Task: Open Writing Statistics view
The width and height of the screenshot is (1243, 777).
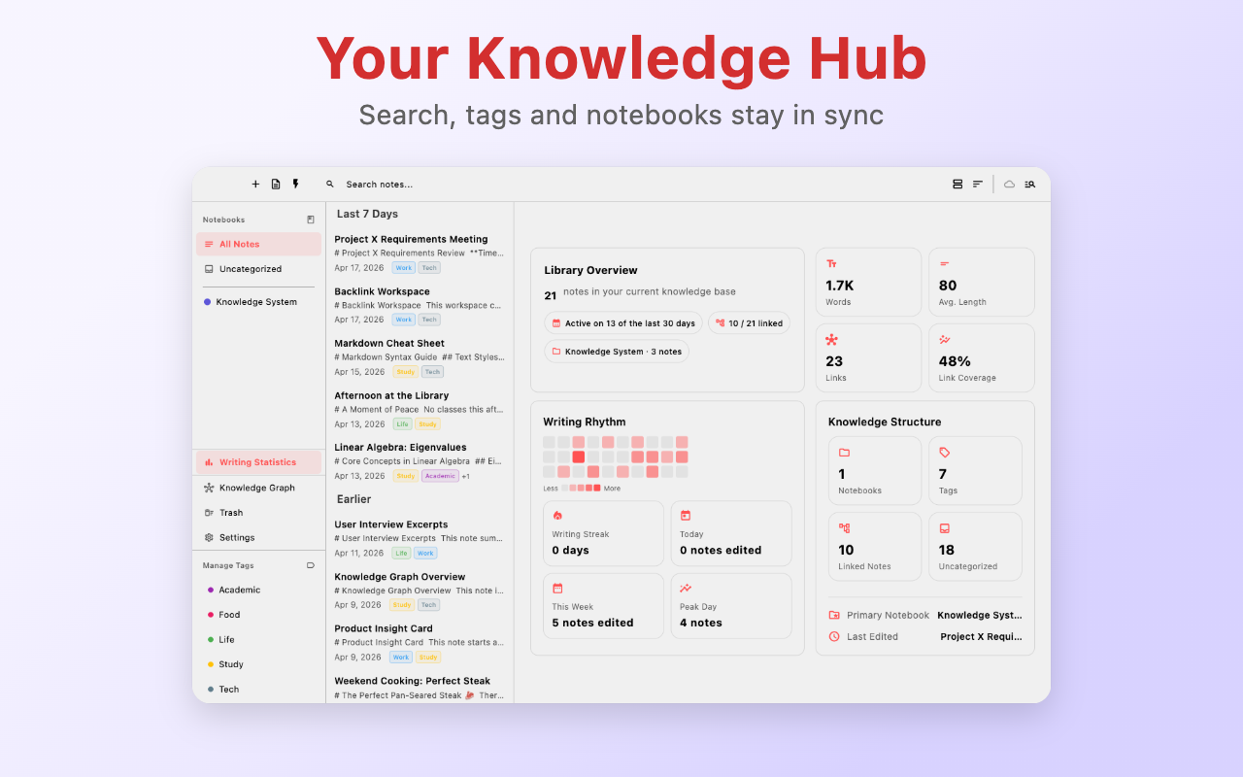Action: [x=258, y=462]
